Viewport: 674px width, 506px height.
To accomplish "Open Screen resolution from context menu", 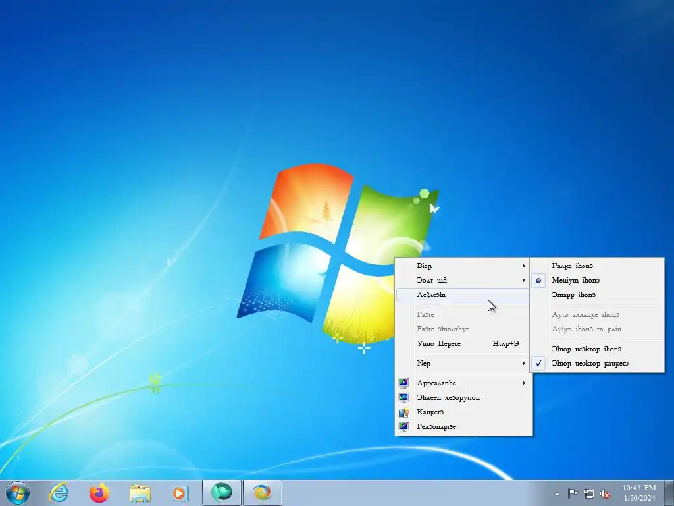I will point(463,397).
